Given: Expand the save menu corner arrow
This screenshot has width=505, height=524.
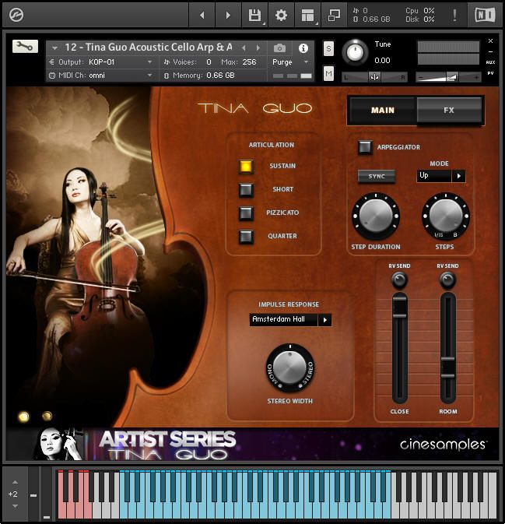Looking at the screenshot, I should click(264, 23).
